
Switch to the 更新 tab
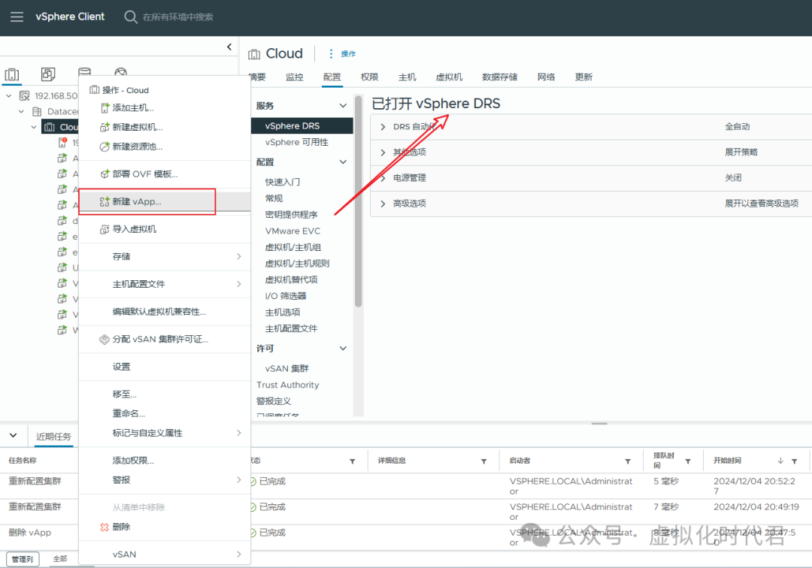coord(583,77)
